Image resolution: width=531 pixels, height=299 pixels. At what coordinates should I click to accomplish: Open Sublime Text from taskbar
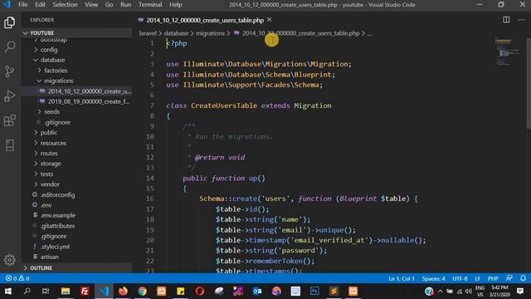pyautogui.click(x=334, y=291)
